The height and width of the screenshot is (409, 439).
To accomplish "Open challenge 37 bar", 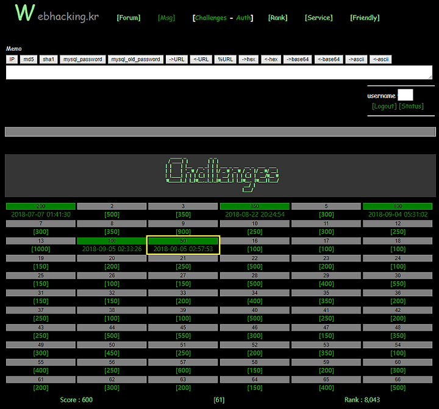I will [x=41, y=310].
